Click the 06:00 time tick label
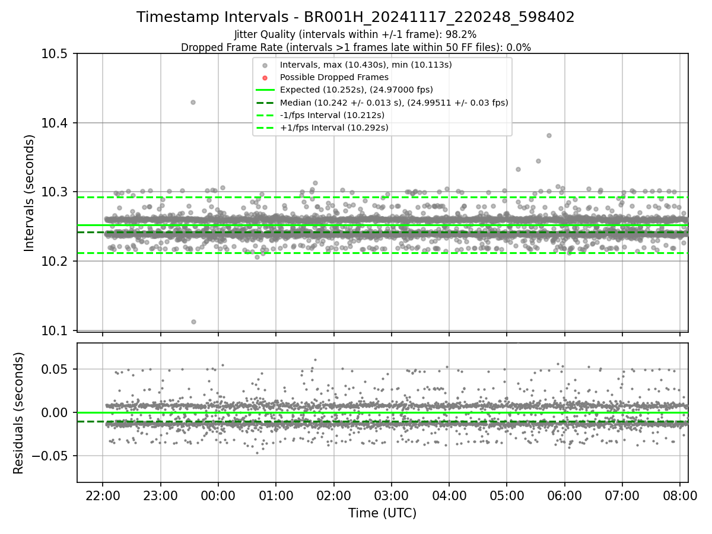 (564, 495)
